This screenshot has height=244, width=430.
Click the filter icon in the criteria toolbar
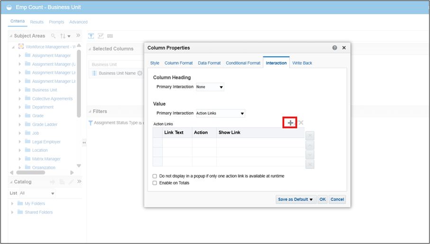tap(91, 36)
